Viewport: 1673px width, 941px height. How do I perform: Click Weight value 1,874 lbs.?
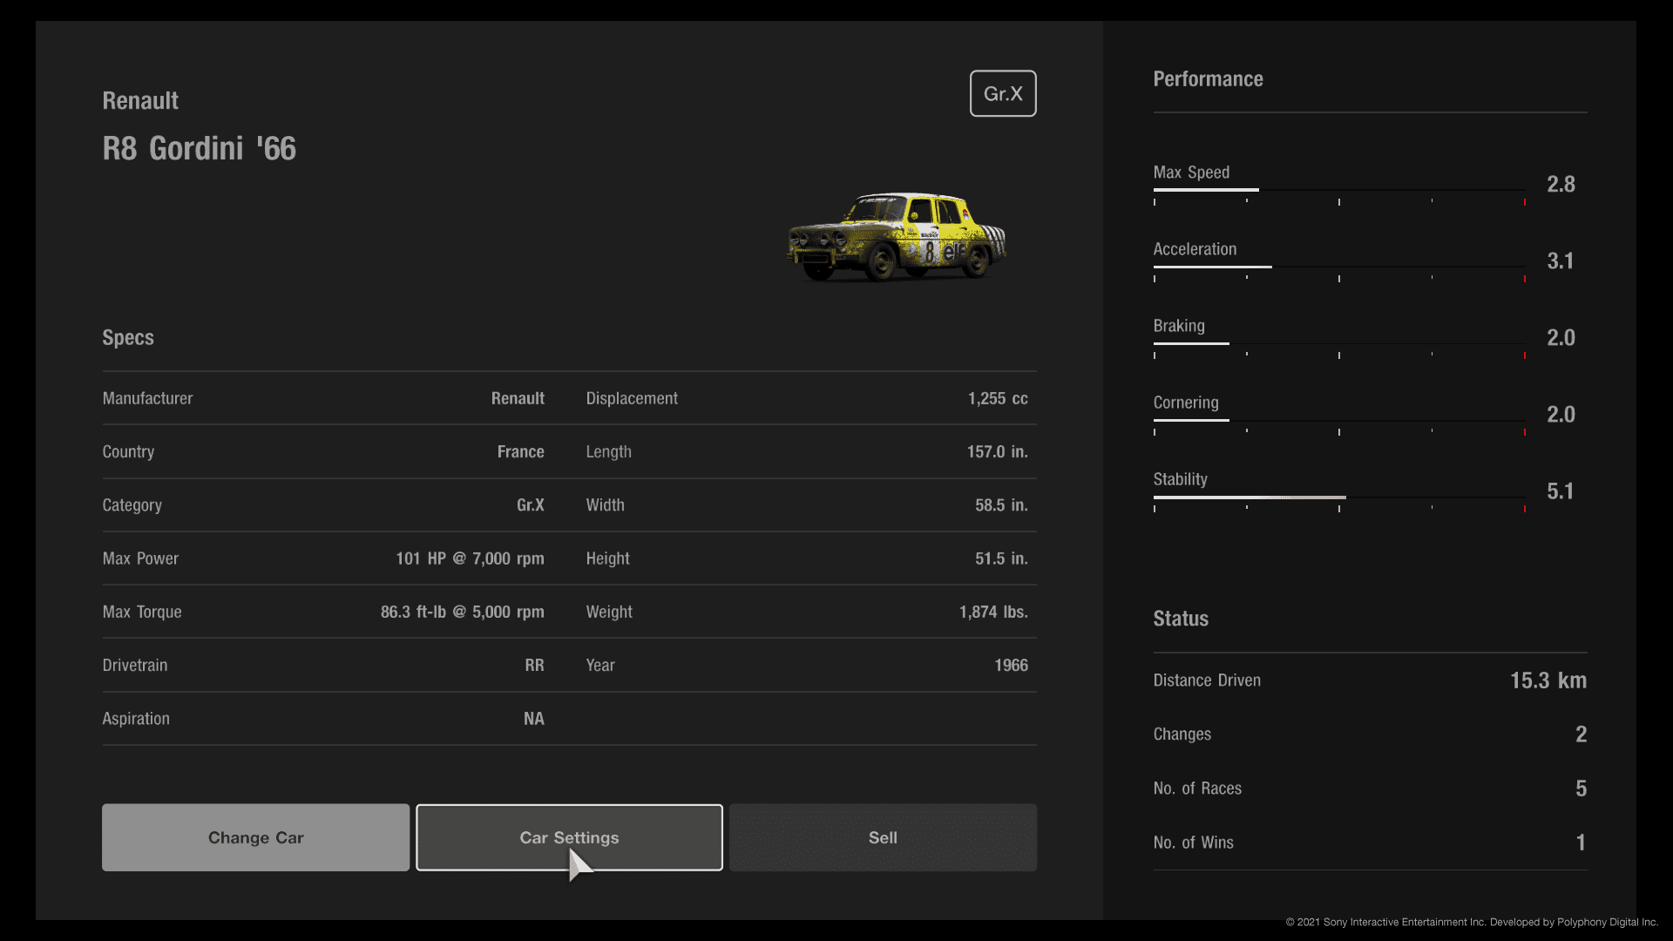tap(993, 612)
